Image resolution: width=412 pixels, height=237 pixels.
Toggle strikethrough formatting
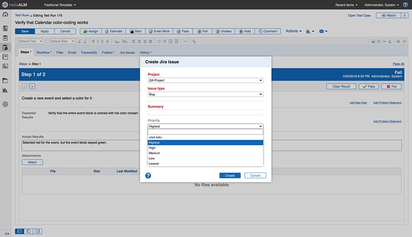point(107,42)
